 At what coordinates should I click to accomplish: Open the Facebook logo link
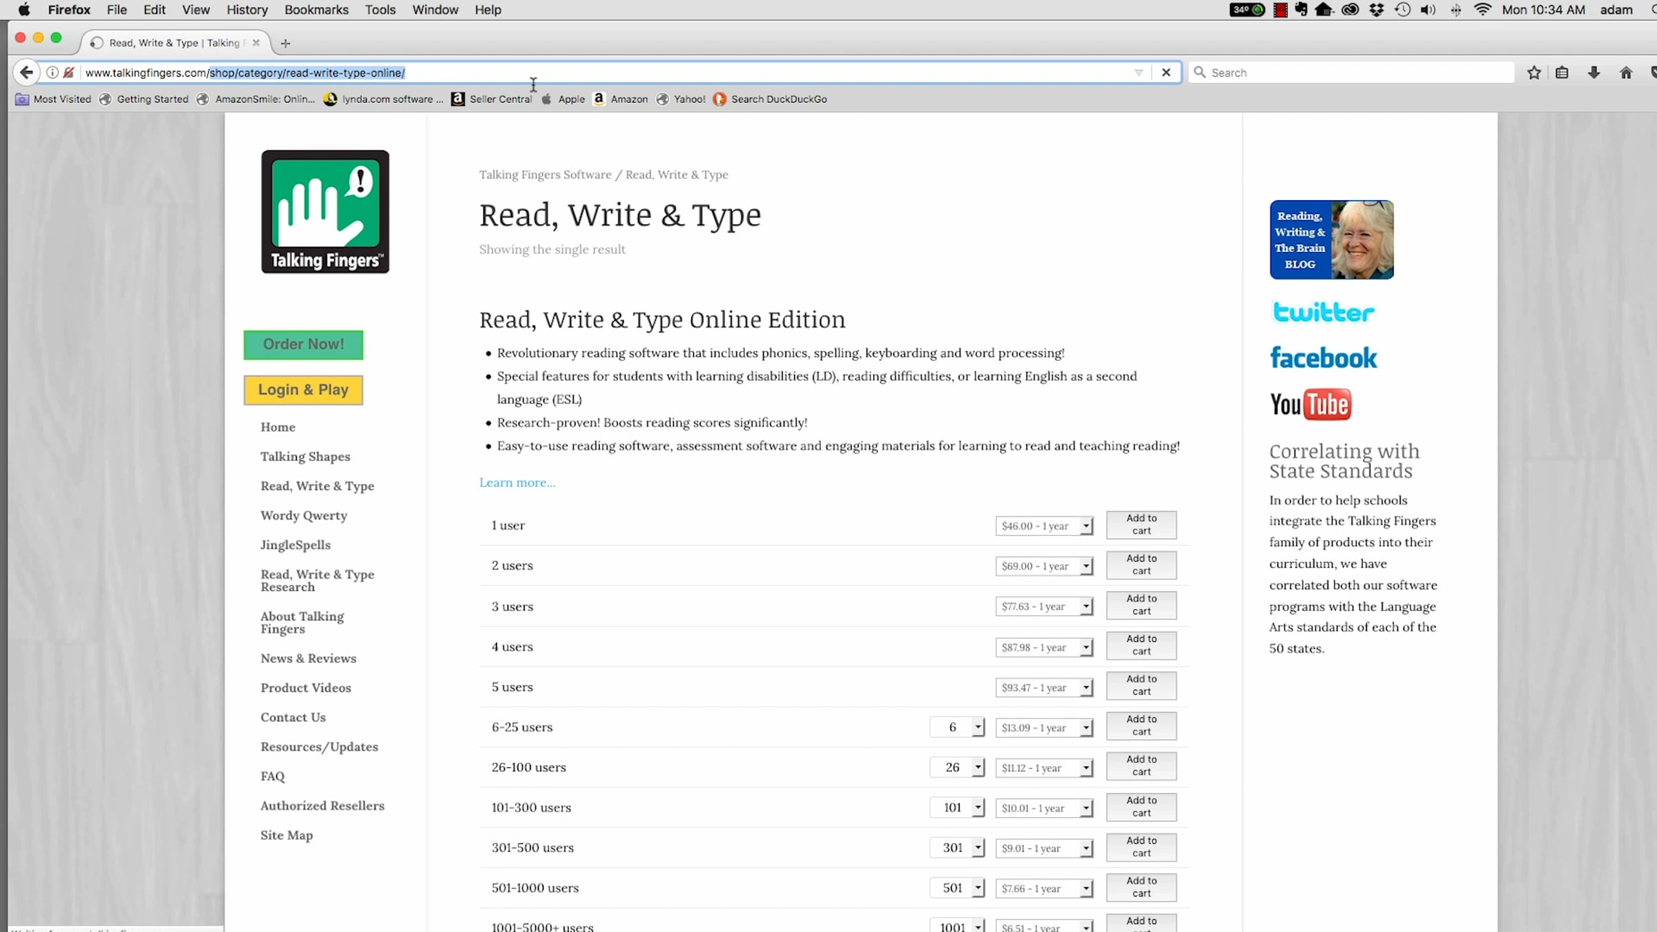[x=1324, y=358]
